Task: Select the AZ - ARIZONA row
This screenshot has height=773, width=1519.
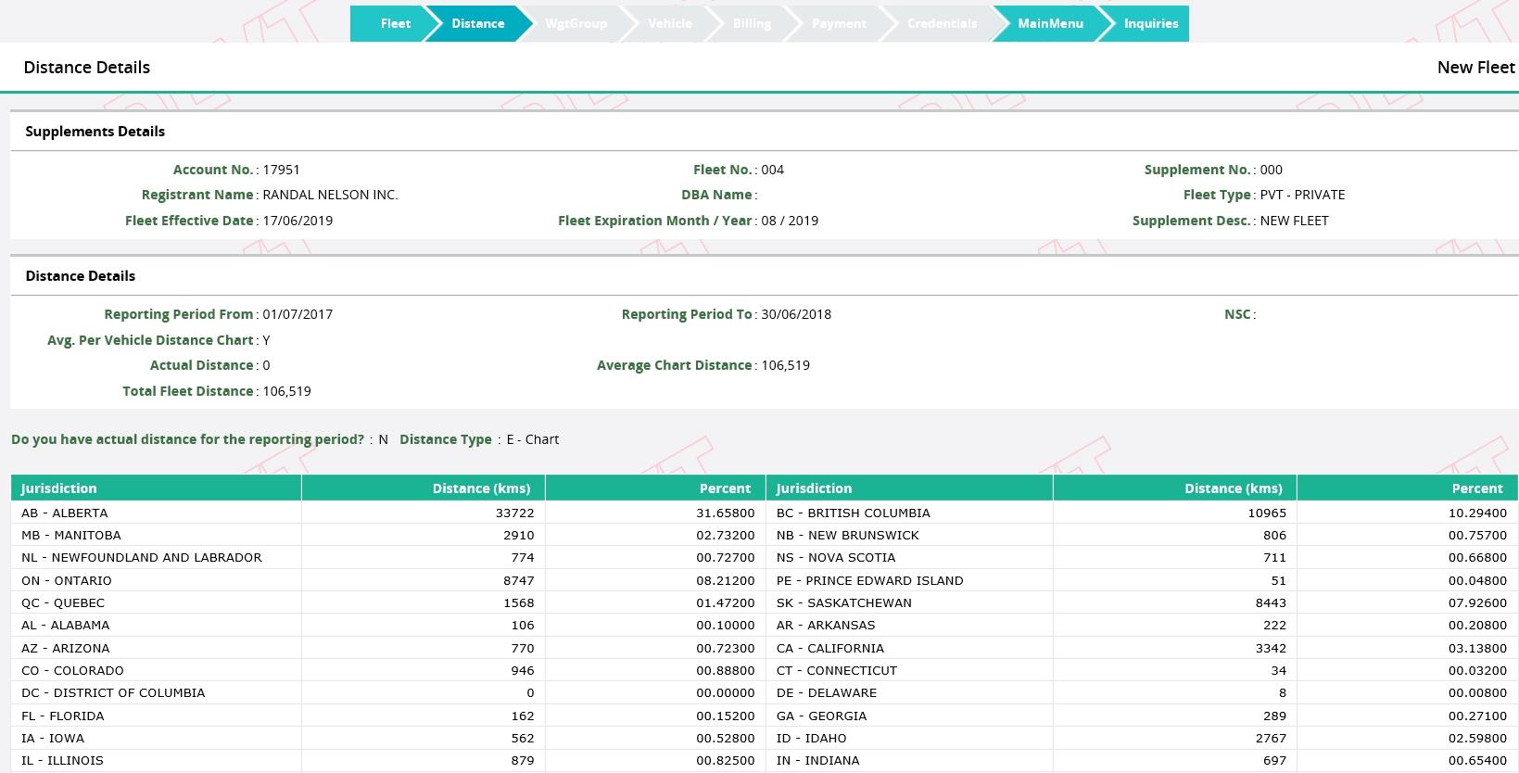Action: 388,648
